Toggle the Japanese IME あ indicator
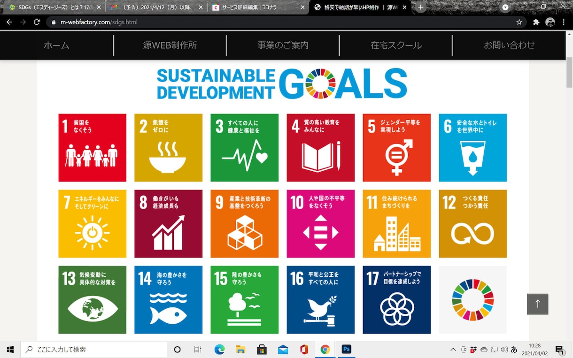This screenshot has height=358, width=573. tap(514, 350)
